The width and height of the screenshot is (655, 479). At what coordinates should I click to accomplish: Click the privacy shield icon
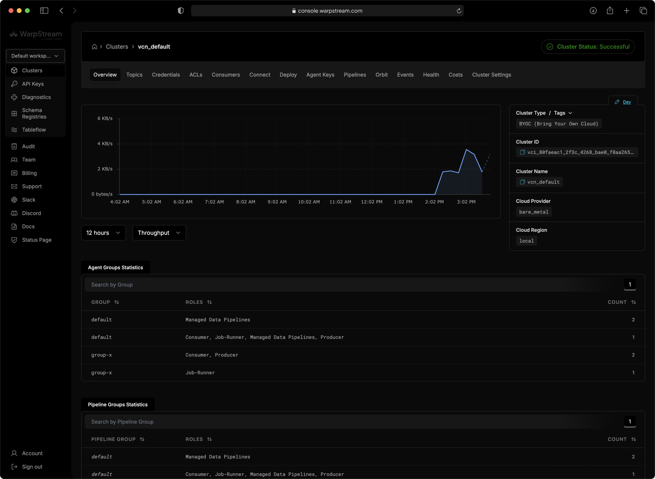pos(181,11)
